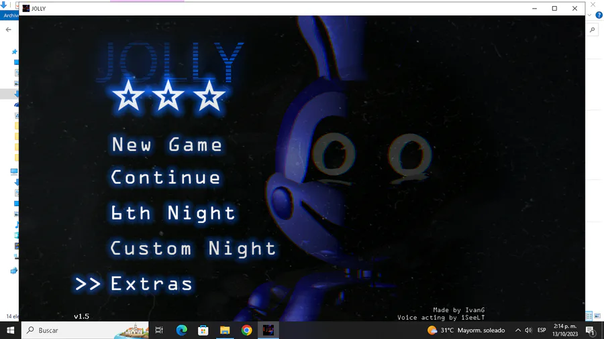
Task: Collapse the Explorer ribbon chevron
Action: [589, 15]
